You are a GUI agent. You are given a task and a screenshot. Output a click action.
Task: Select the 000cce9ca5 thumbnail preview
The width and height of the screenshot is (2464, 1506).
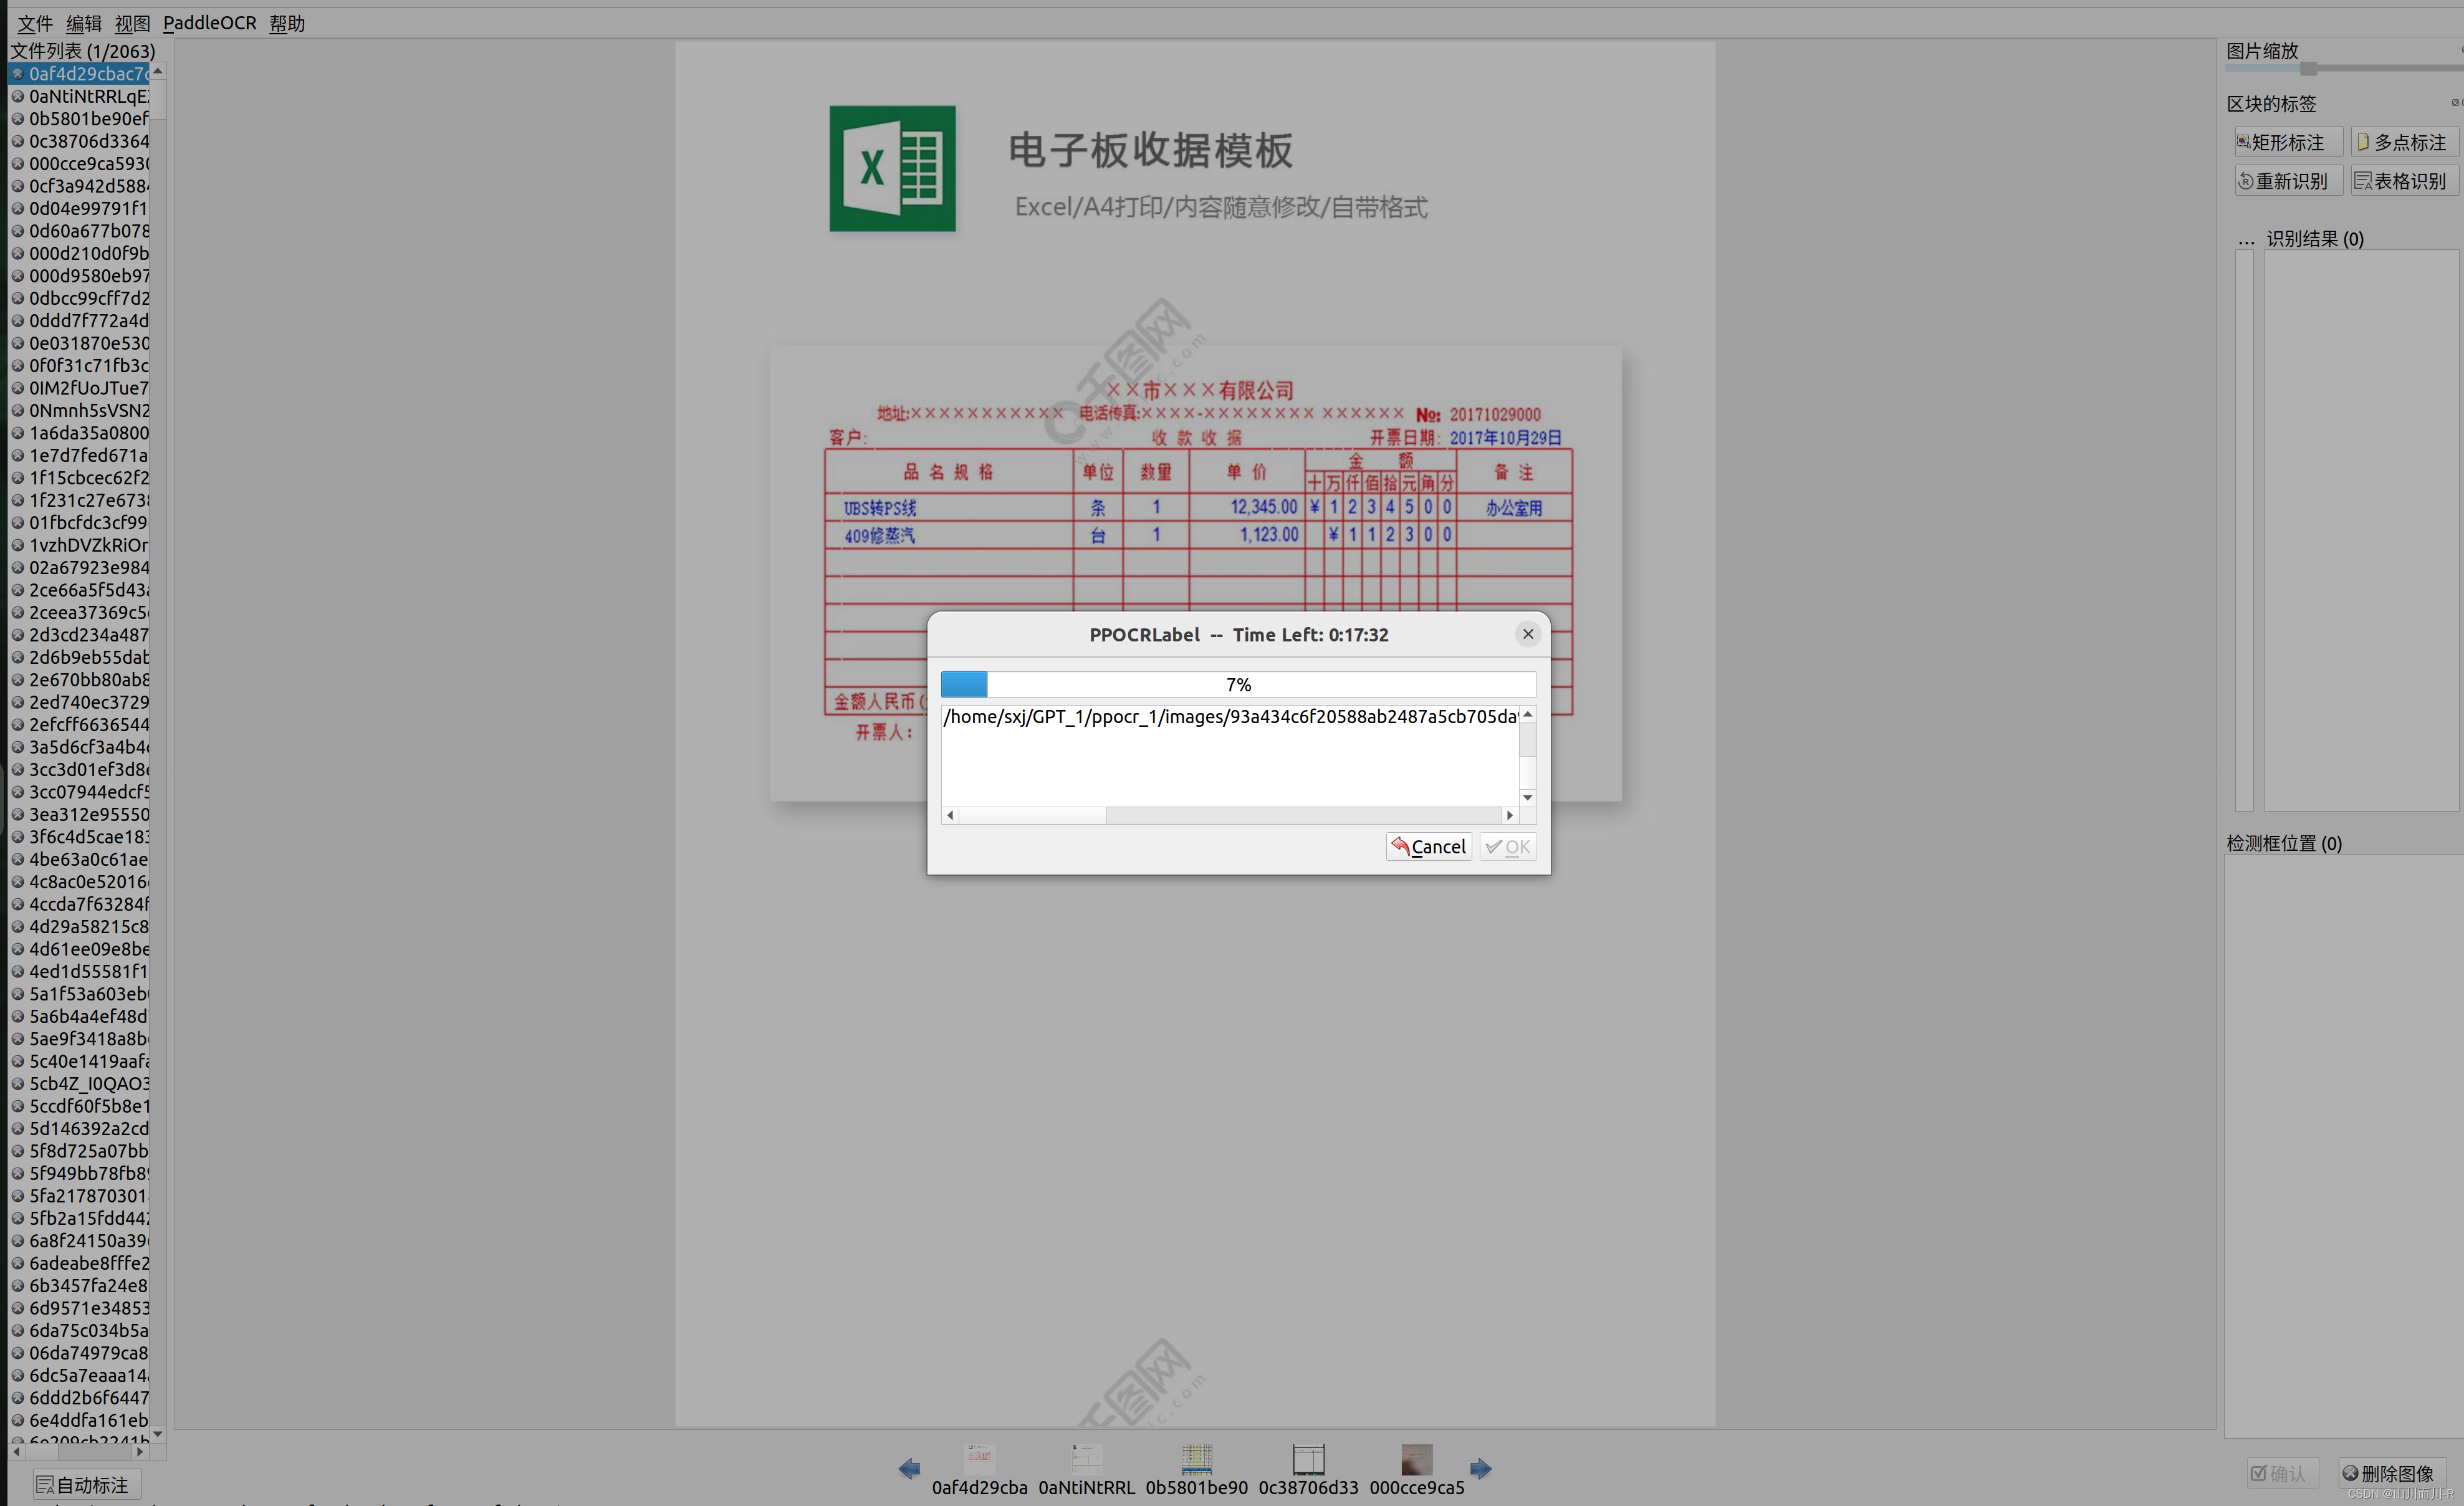click(1416, 1460)
